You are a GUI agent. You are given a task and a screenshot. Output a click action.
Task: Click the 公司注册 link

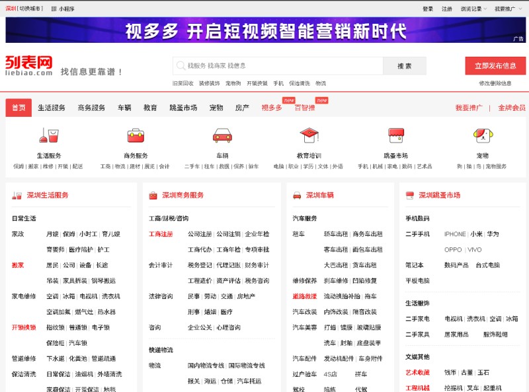200,234
